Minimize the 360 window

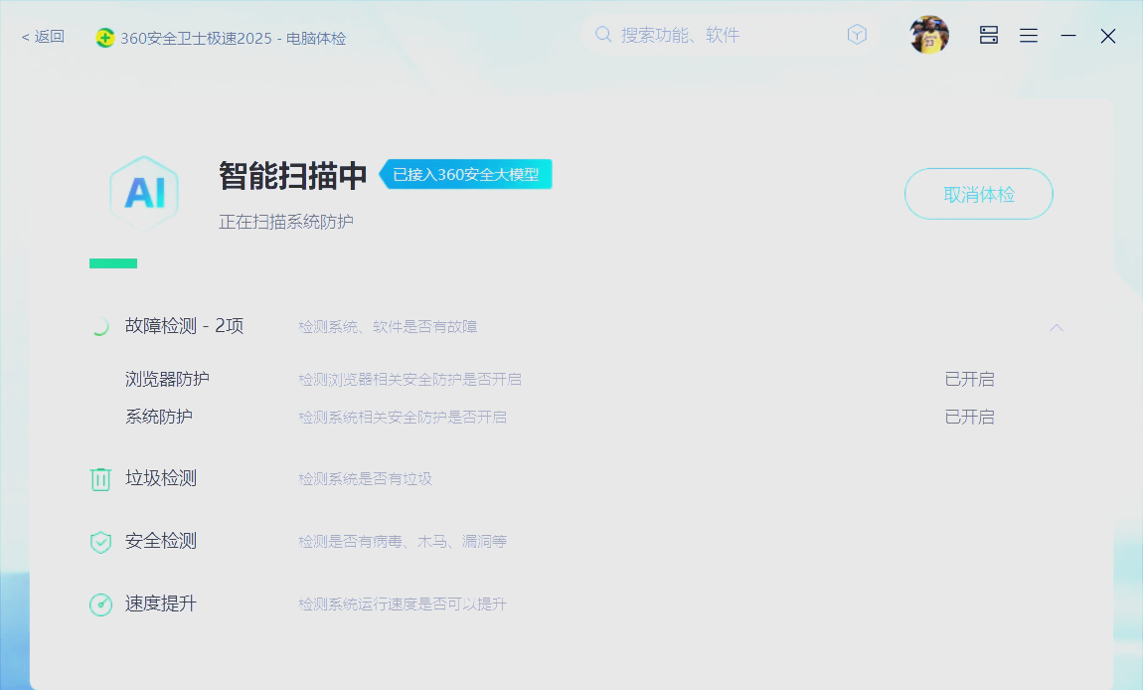point(1068,35)
